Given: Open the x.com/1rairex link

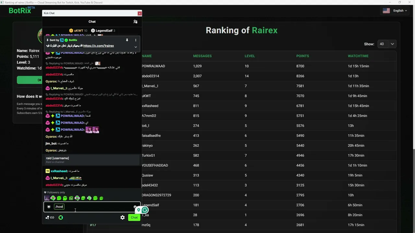Looking at the screenshot, I should (x=99, y=46).
